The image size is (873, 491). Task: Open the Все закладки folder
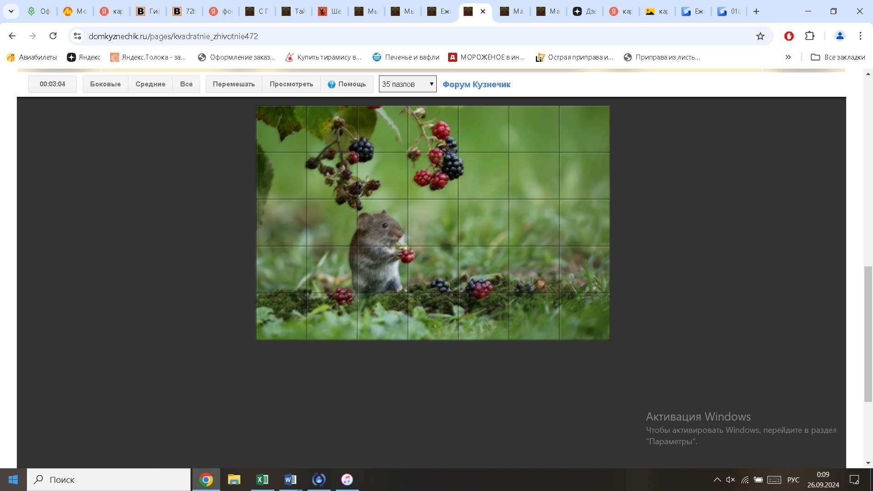838,57
